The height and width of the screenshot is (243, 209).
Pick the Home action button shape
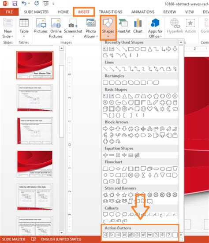click(x=131, y=235)
